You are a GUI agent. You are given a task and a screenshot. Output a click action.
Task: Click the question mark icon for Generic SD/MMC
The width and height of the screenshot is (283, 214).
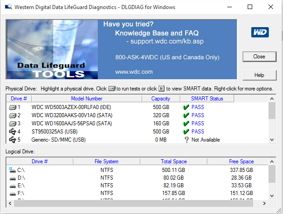click(187, 140)
